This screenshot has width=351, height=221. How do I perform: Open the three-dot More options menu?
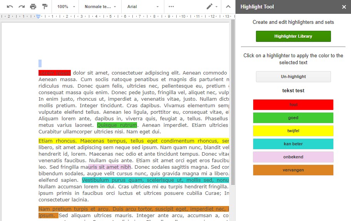pos(171,7)
